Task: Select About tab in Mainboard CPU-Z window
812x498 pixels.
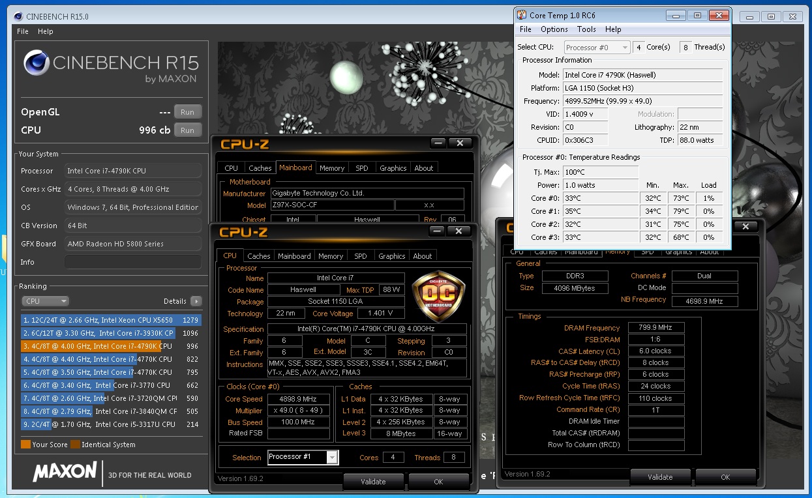Action: point(424,168)
